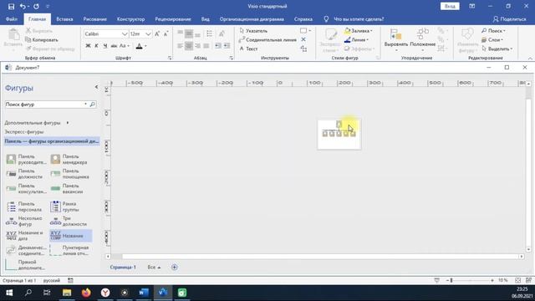Open the Align (Выровнять) menu
This screenshot has height=301, width=535.
point(395,40)
